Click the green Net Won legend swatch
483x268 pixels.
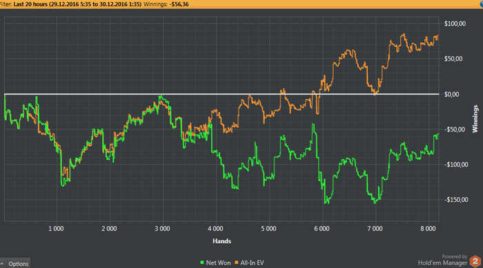pos(202,262)
